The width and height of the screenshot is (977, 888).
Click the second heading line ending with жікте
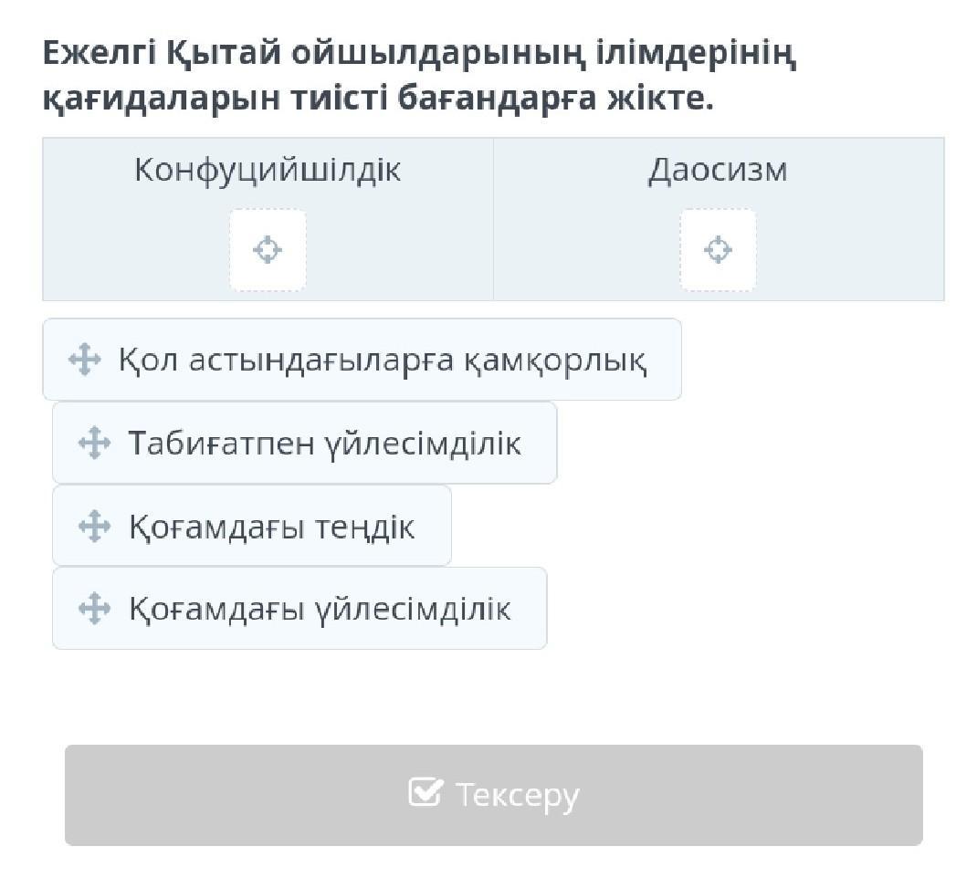pyautogui.click(x=377, y=99)
